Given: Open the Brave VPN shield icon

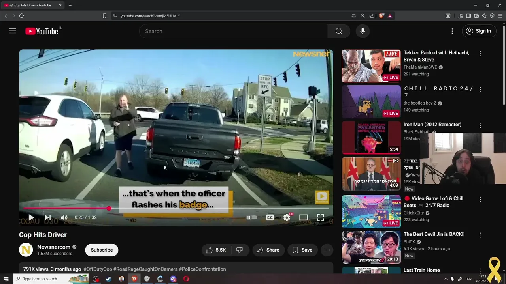Looking at the screenshot, I should tap(492, 16).
